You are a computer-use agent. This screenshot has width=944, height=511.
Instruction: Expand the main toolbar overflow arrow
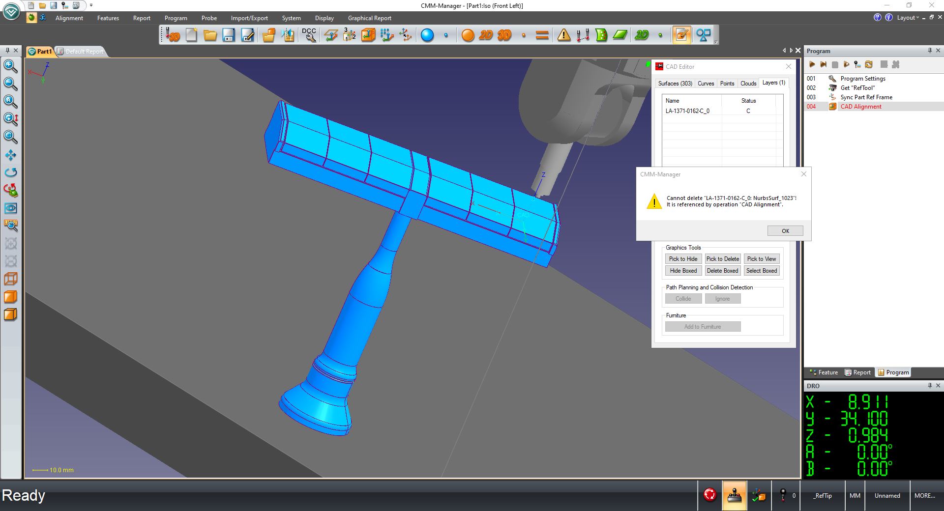[716, 42]
